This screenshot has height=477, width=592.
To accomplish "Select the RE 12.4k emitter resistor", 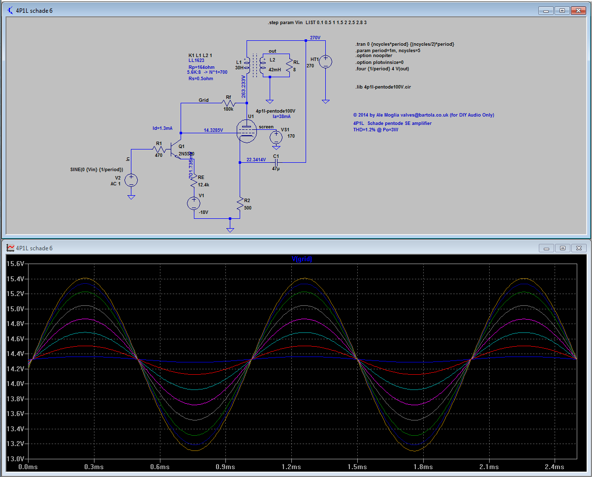I will pyautogui.click(x=194, y=181).
